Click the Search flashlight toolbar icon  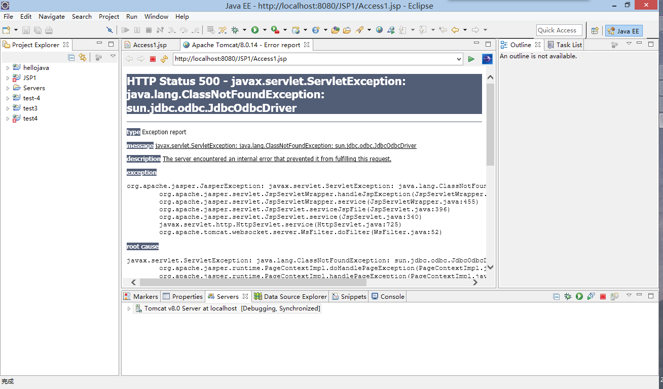[359, 30]
